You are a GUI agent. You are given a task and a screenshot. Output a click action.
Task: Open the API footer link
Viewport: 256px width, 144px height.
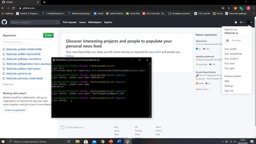136,127
